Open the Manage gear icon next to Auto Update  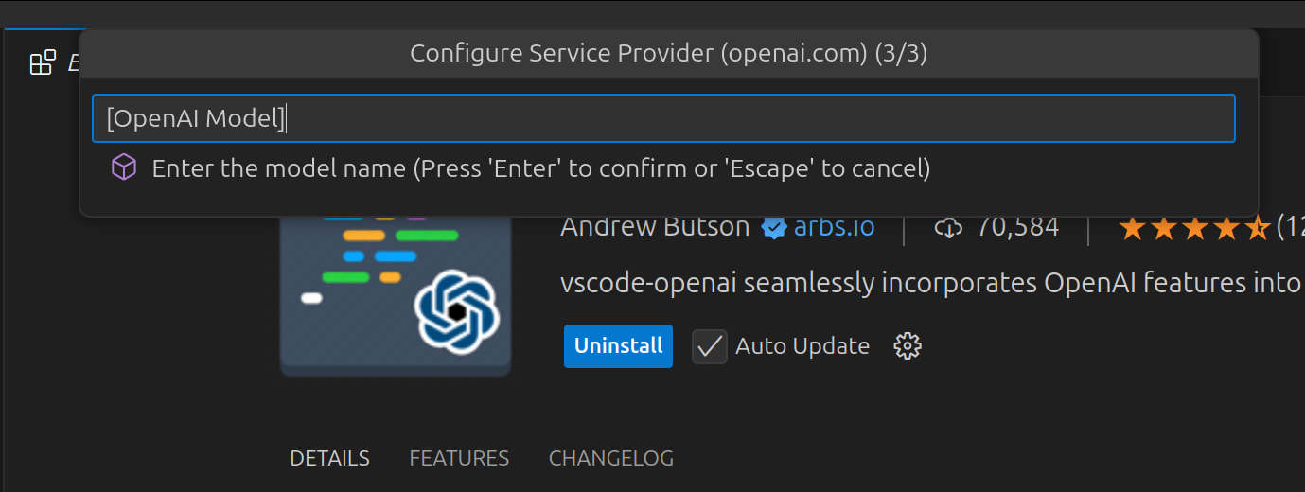click(x=908, y=346)
